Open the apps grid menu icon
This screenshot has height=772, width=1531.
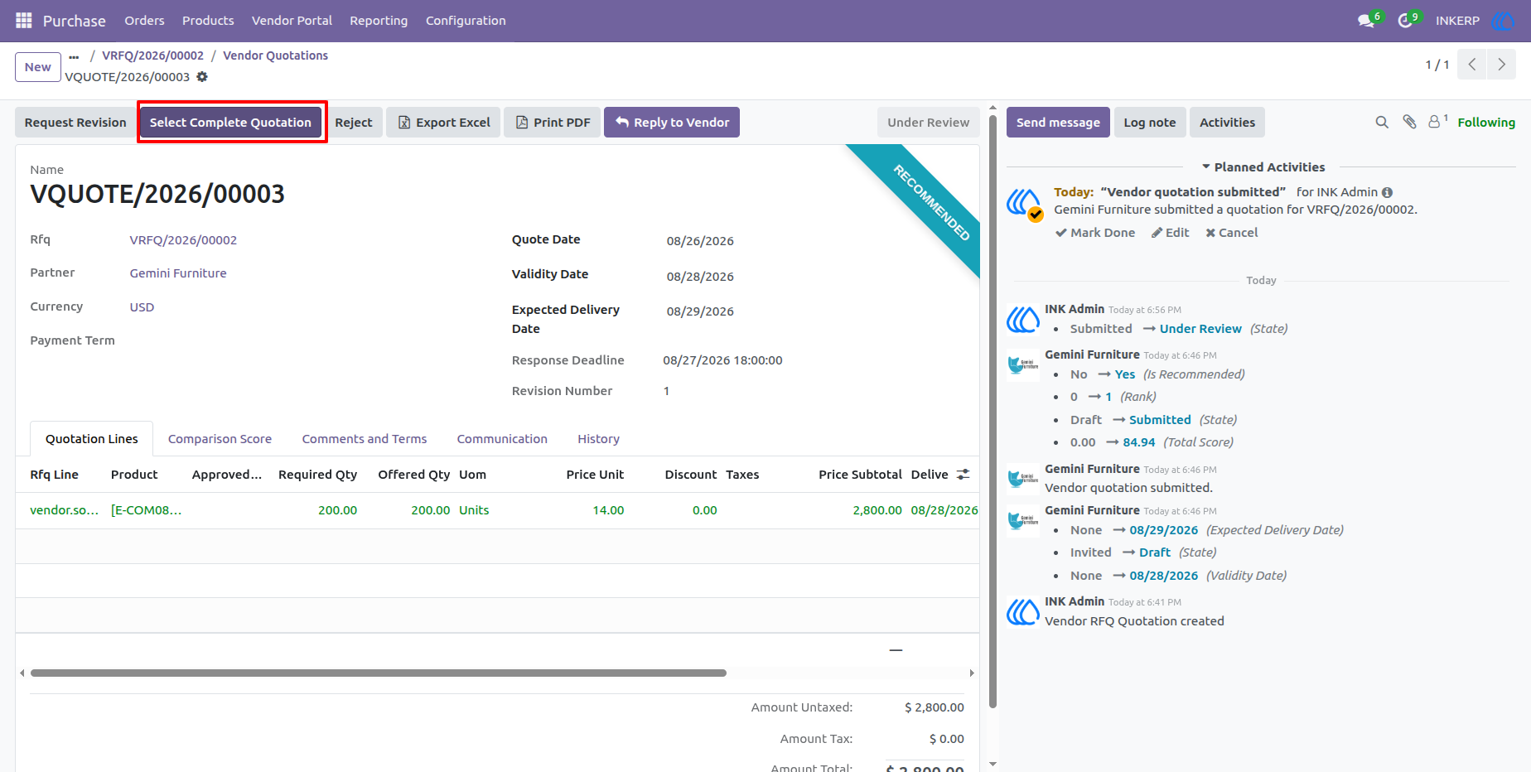coord(24,20)
